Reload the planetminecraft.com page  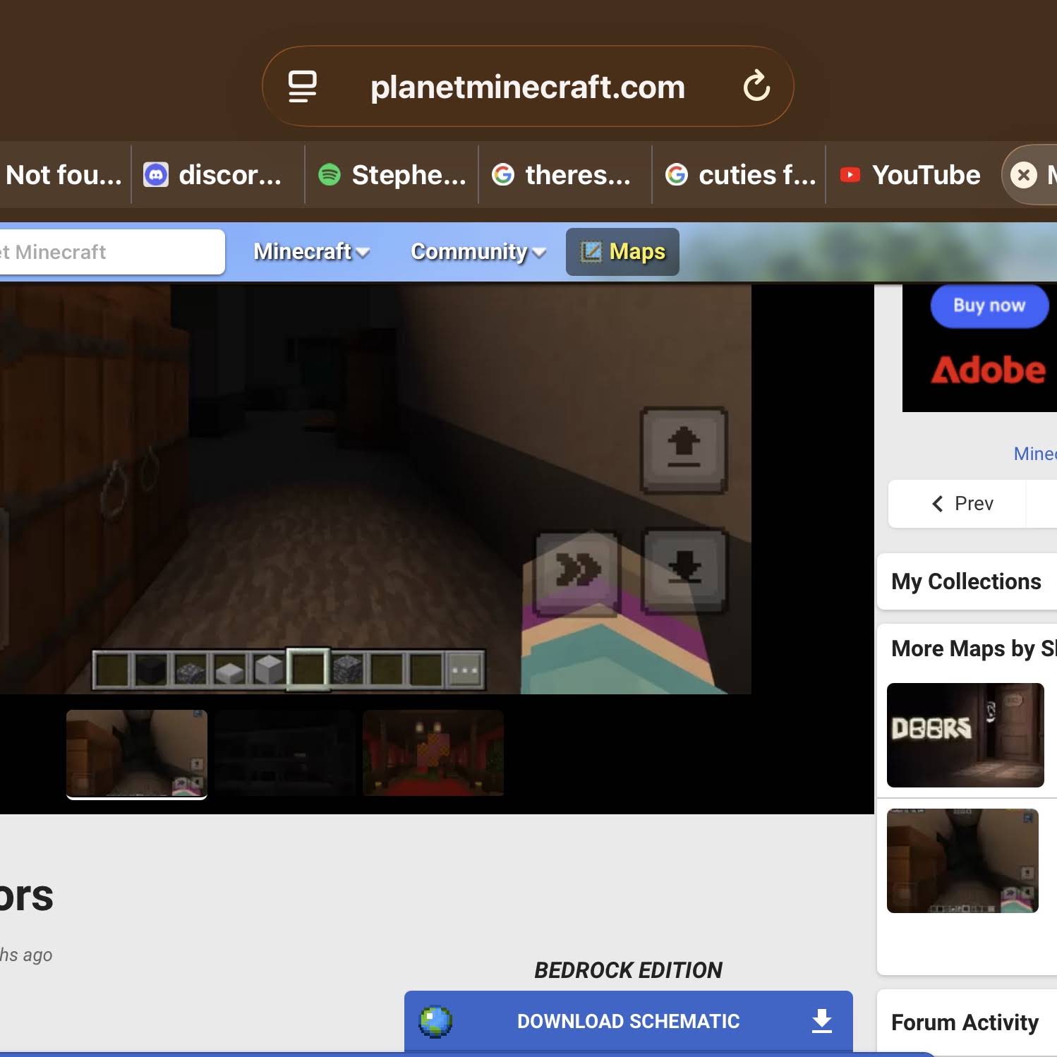[756, 87]
